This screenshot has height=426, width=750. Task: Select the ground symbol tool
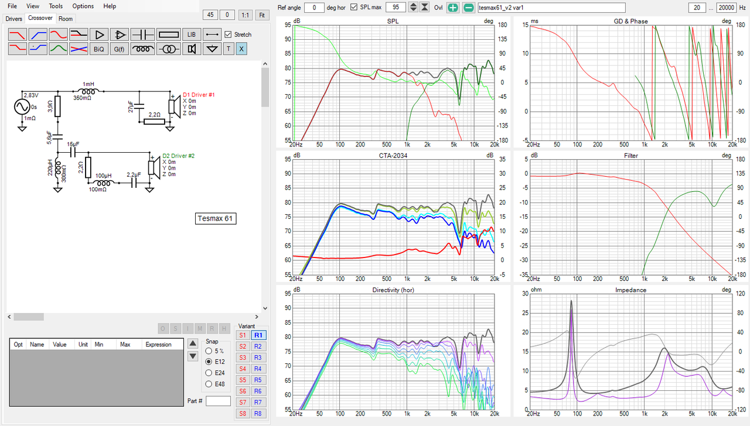tap(212, 49)
